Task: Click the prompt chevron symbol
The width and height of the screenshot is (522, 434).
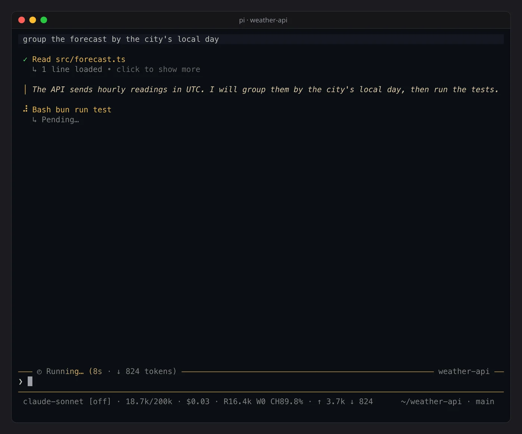Action: 21,381
